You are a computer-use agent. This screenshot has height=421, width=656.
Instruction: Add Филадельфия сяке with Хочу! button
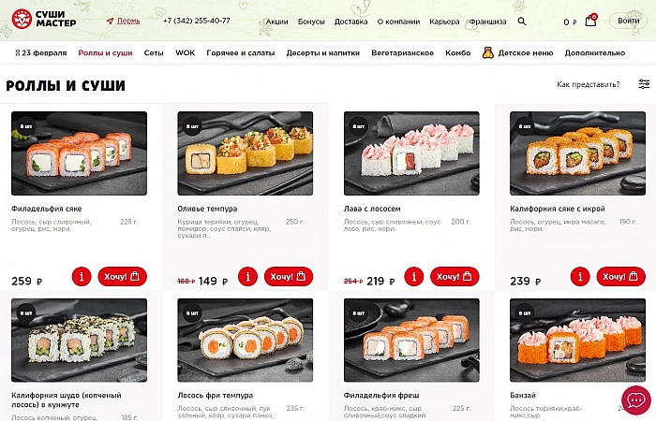click(123, 277)
